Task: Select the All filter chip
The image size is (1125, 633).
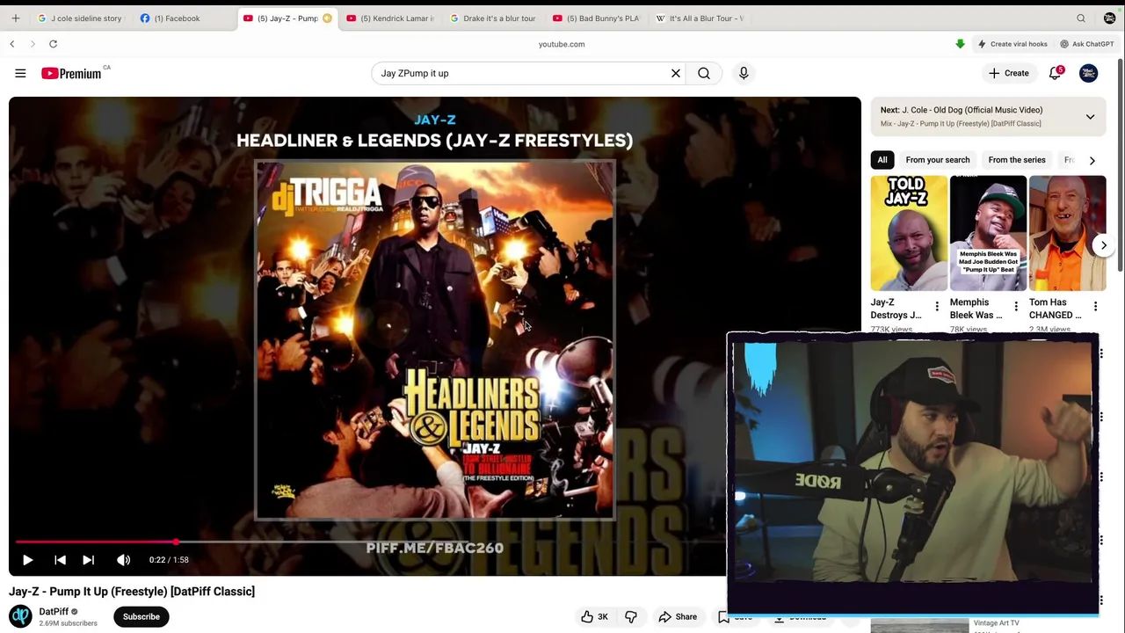Action: (x=882, y=159)
